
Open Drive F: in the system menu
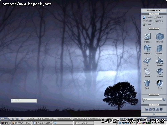coord(147,24)
